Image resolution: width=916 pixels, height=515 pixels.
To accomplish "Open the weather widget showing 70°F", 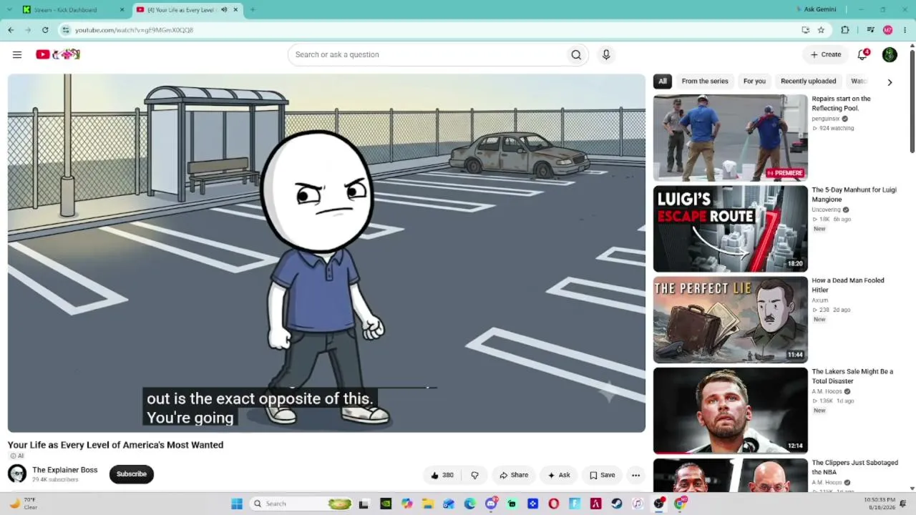I will pyautogui.click(x=23, y=504).
